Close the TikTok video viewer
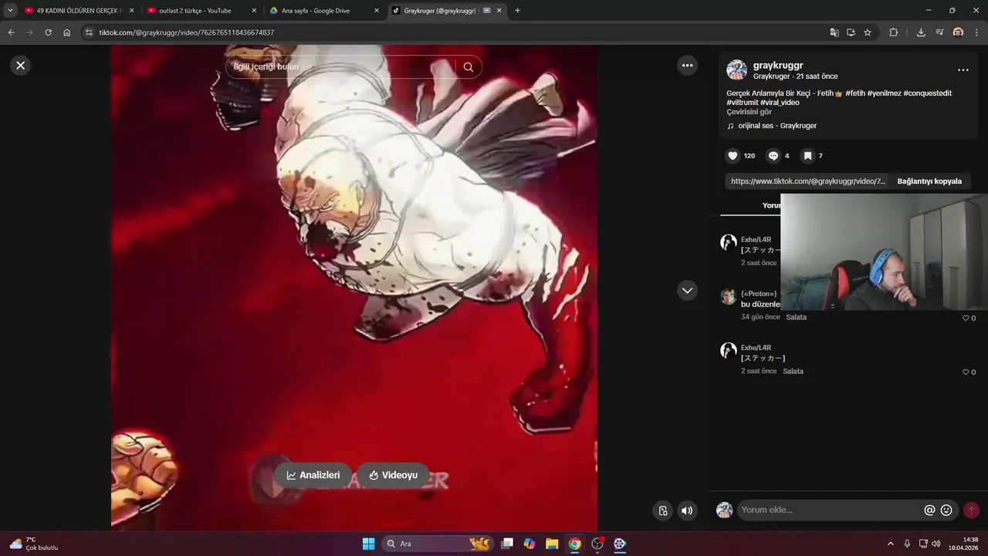 click(21, 66)
